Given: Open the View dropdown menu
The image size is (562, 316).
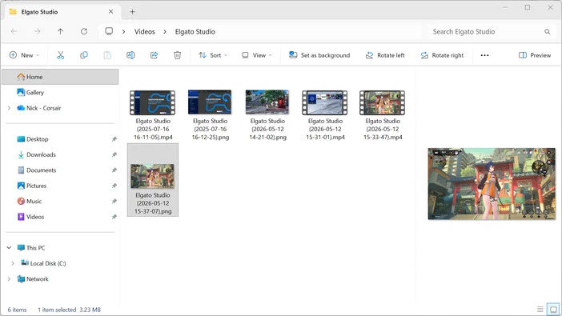Looking at the screenshot, I should (257, 55).
